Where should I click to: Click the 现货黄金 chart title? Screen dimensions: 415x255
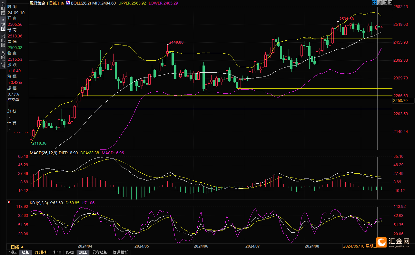coord(38,3)
